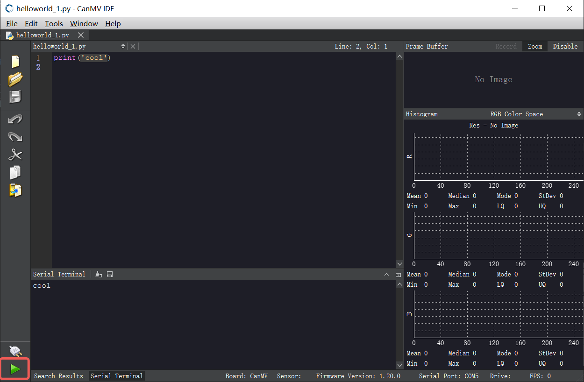The width and height of the screenshot is (584, 382).
Task: Click the Histogram panel title
Action: [421, 114]
